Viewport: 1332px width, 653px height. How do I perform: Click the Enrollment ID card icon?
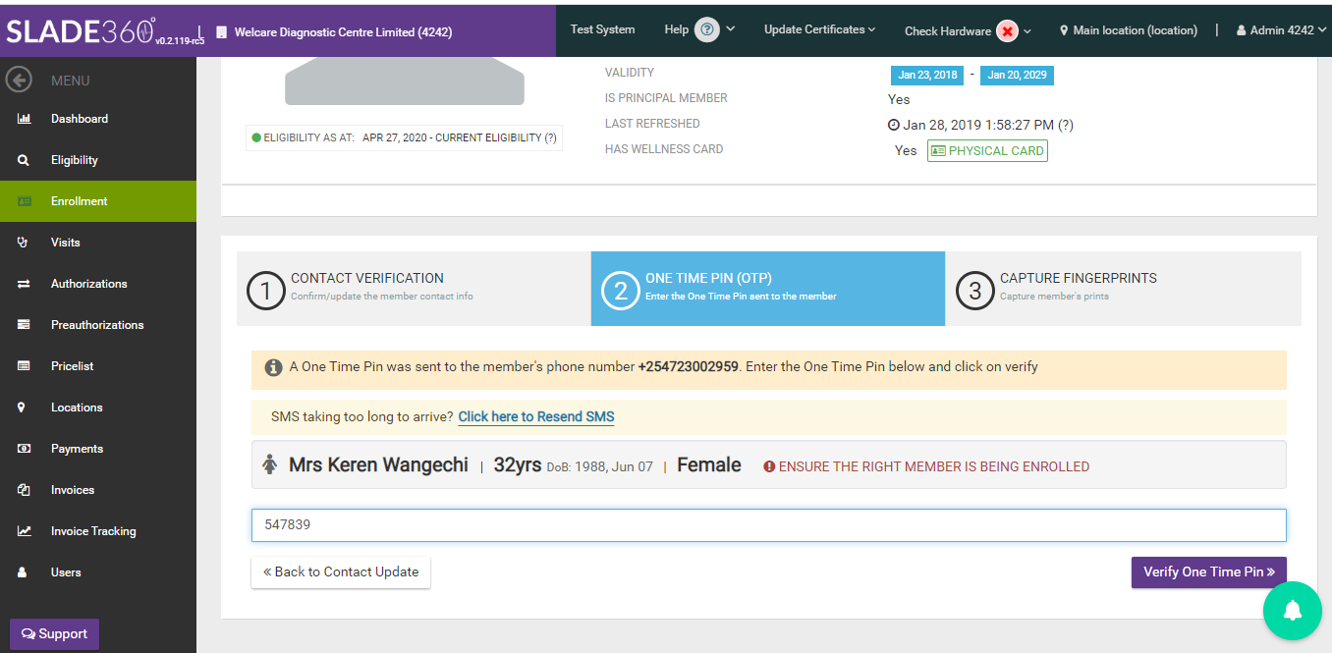click(25, 201)
